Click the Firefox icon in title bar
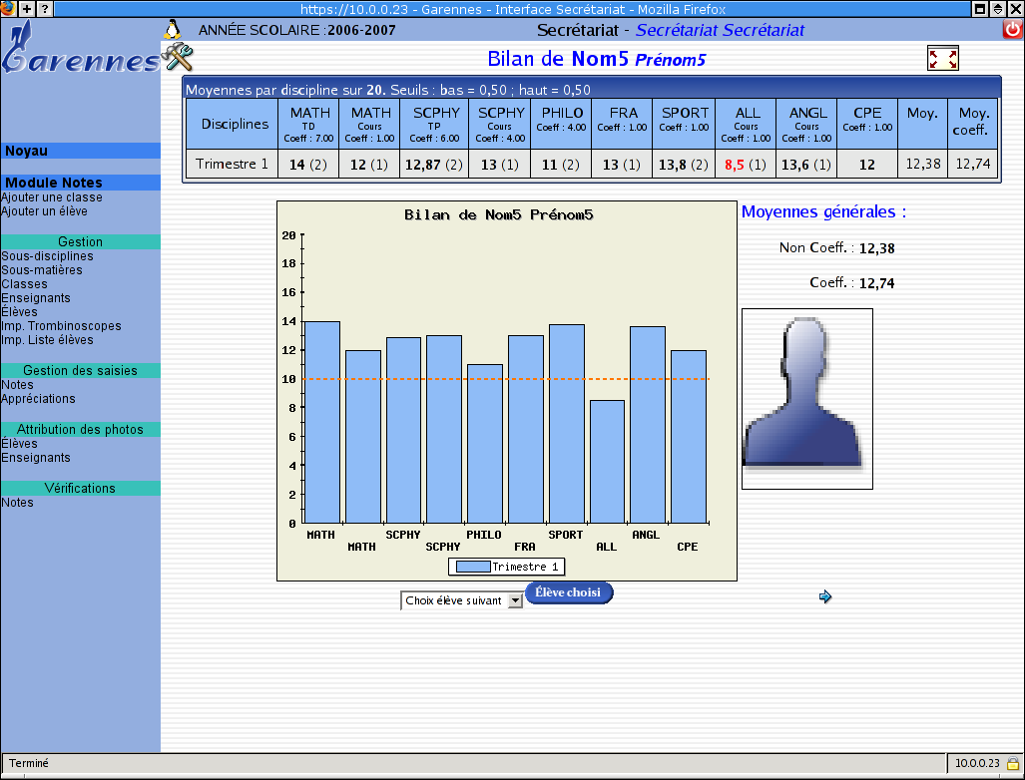Screen dimensions: 1025x780 click(x=8, y=8)
